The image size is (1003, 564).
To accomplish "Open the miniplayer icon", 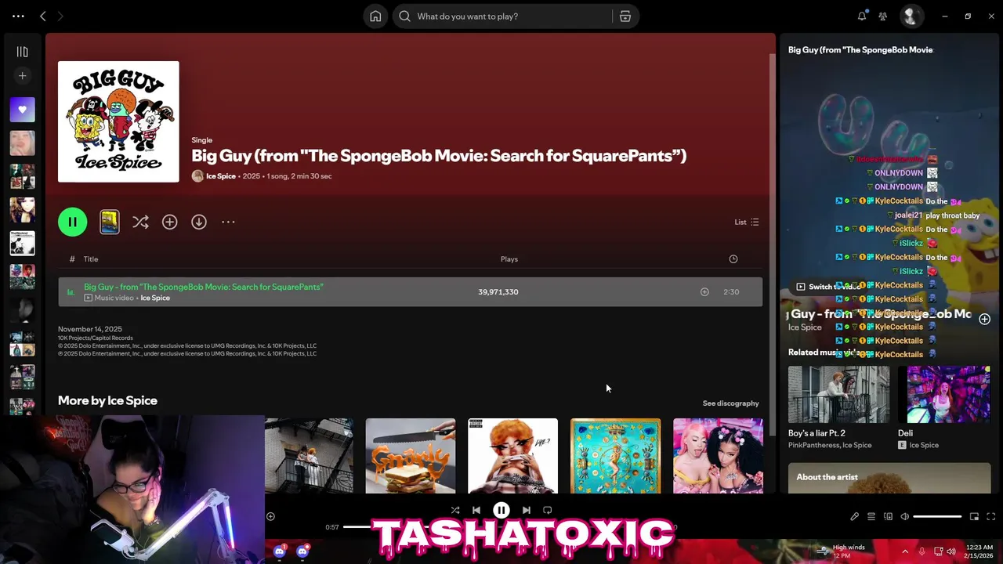I will click(x=974, y=516).
